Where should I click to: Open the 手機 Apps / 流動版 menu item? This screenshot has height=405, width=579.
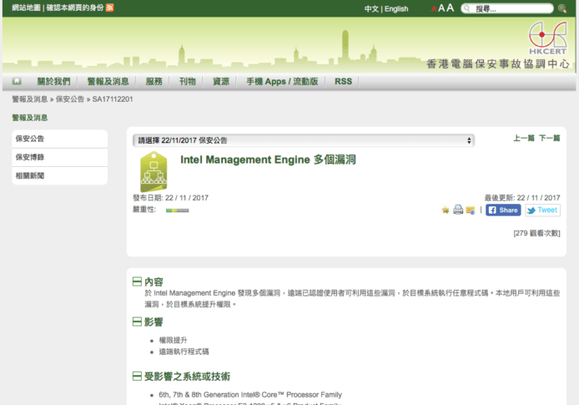coord(281,82)
